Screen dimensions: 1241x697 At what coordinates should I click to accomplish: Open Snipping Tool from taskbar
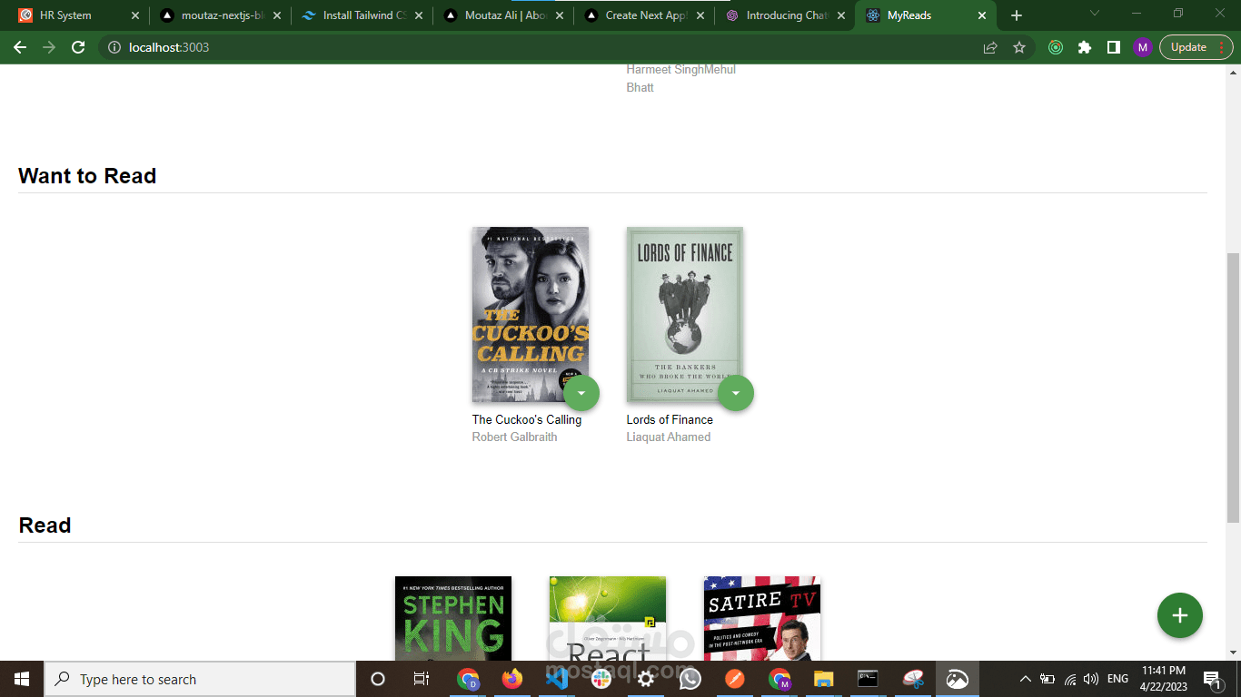(x=913, y=679)
